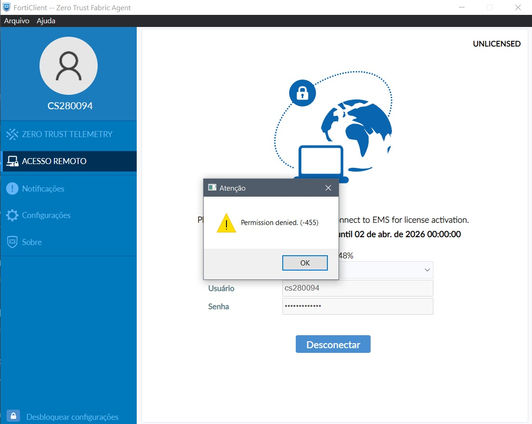
Task: Click the blue padlock circle in the illustration
Action: [302, 93]
